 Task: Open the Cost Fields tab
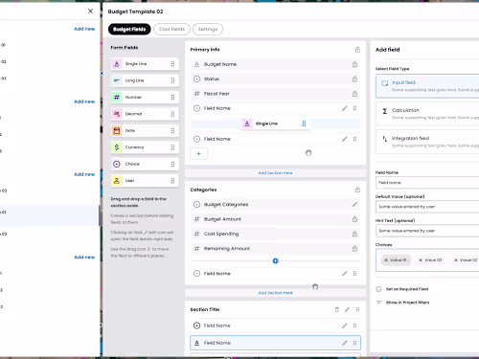tap(171, 29)
